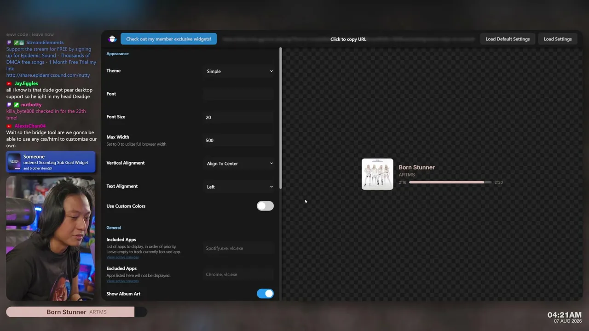Click the JayJiggles username in chat
The width and height of the screenshot is (589, 331).
[x=26, y=84]
